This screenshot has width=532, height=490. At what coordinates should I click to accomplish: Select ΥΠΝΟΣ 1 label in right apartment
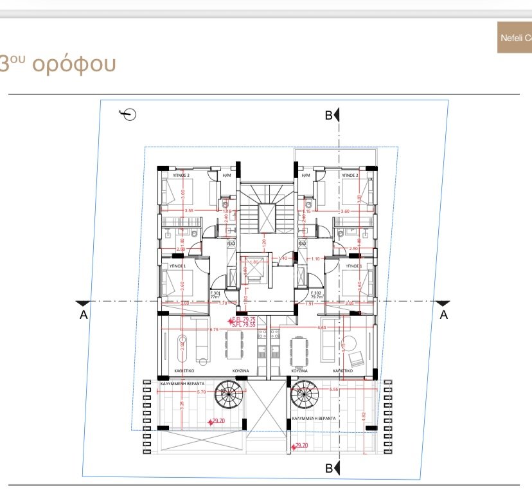[x=353, y=265]
